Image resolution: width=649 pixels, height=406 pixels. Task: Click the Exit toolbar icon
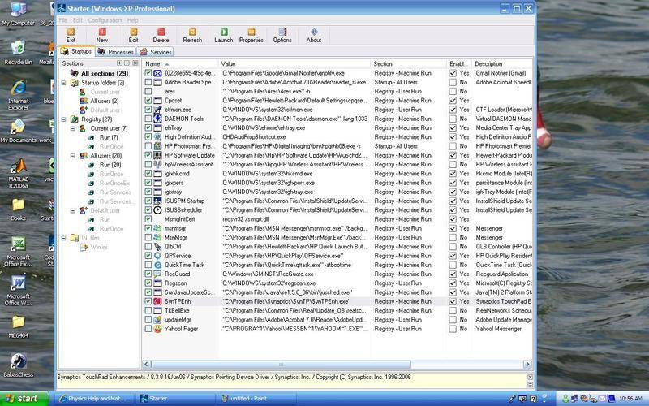71,34
